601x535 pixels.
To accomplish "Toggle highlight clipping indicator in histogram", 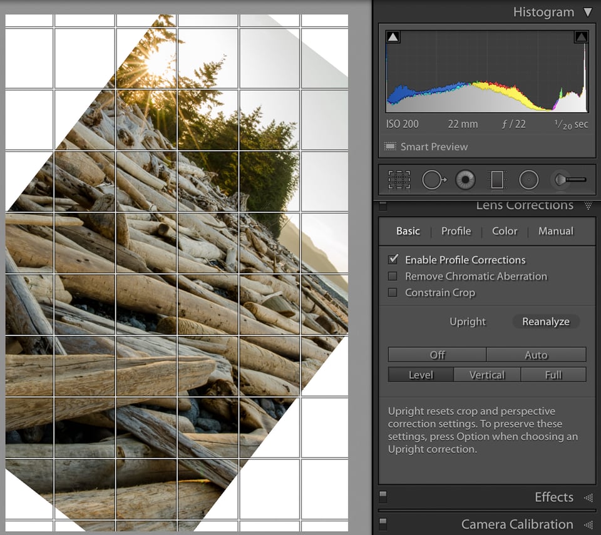I will pos(581,37).
